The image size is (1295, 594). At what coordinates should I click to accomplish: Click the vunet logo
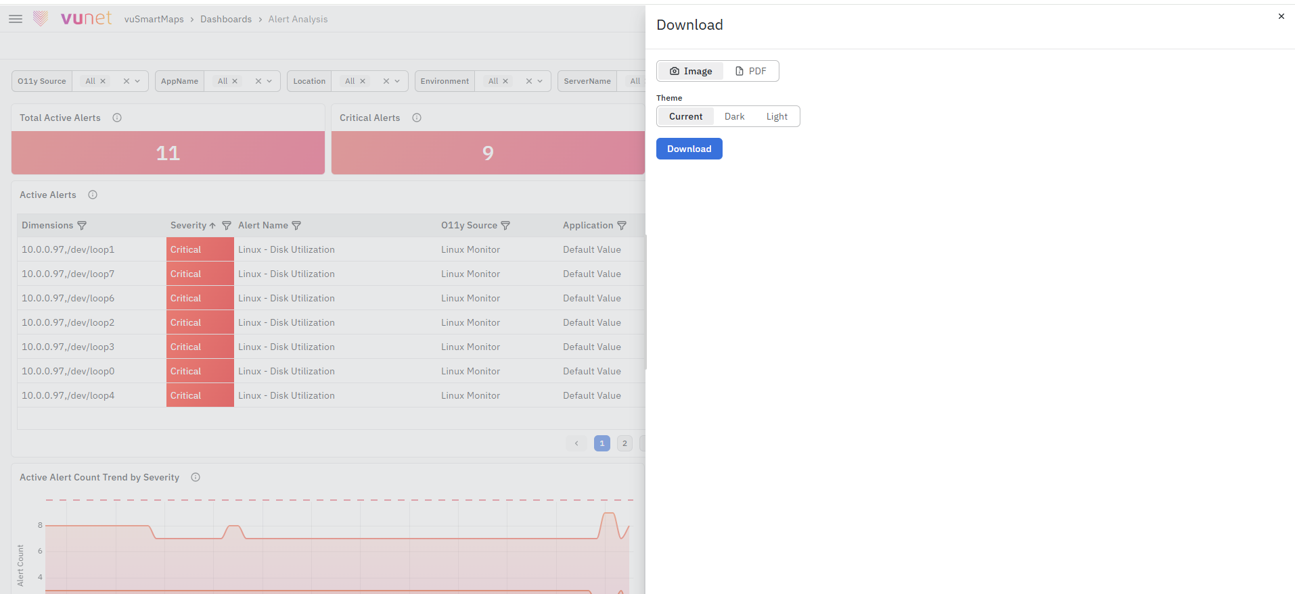[x=72, y=18]
